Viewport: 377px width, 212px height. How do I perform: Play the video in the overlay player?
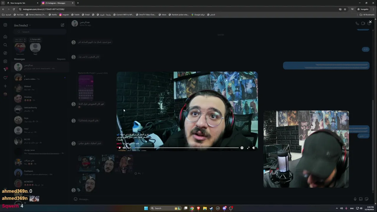pyautogui.click(x=120, y=148)
